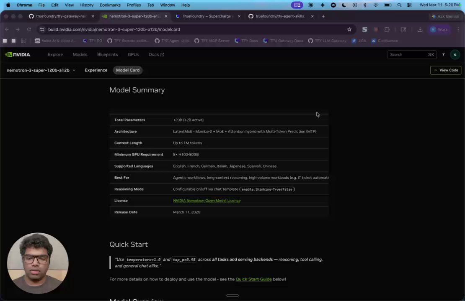
Task: Open the Chrome File menu
Action: 41,5
